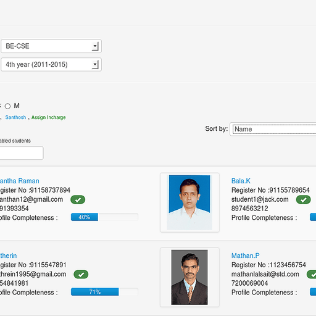
Task: Click Register No :1123456754 text
Action: pos(268,265)
